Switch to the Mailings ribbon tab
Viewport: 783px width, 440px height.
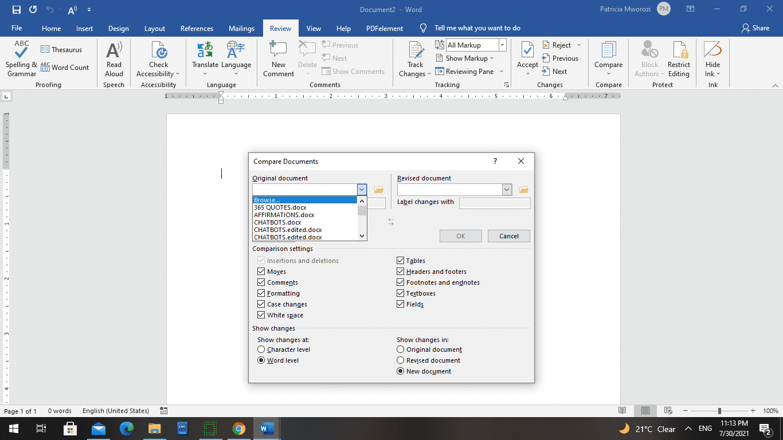point(241,27)
